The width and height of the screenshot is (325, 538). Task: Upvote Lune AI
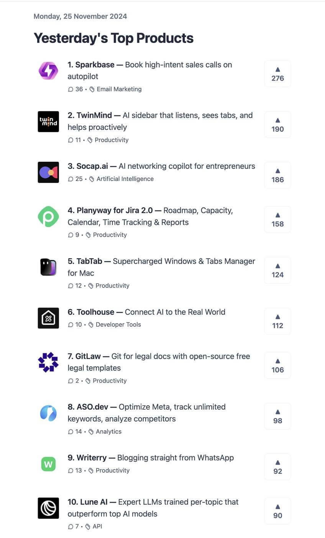point(277,511)
